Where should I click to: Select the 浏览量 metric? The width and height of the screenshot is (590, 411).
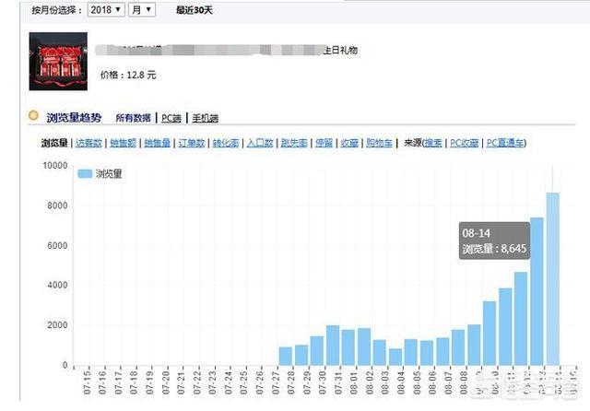tap(54, 143)
